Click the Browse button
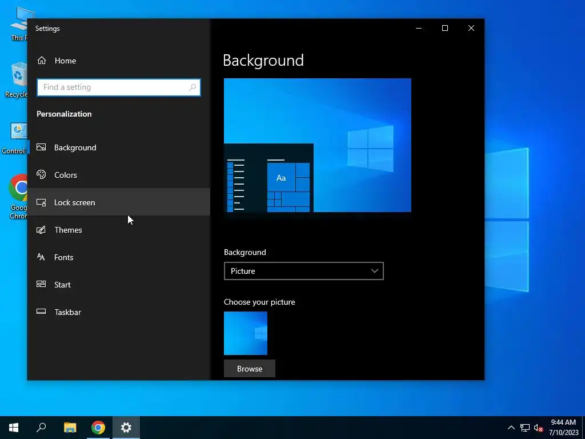 pyautogui.click(x=250, y=369)
